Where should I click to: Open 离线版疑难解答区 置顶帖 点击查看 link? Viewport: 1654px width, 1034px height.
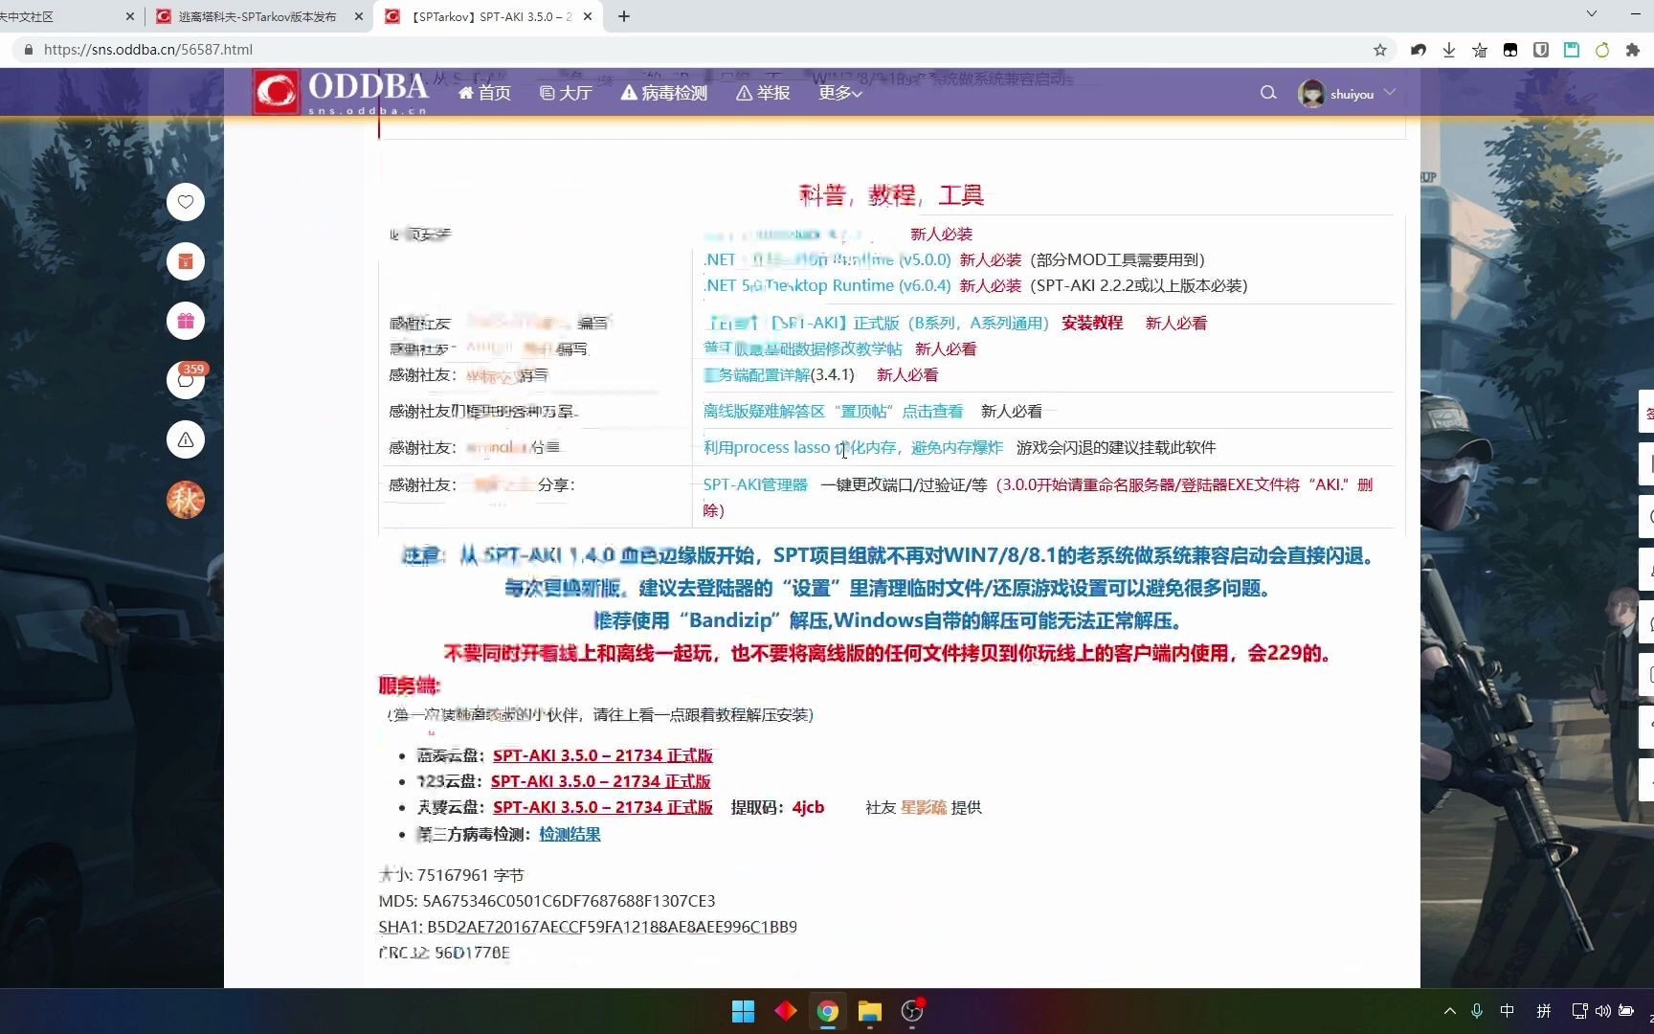833,411
